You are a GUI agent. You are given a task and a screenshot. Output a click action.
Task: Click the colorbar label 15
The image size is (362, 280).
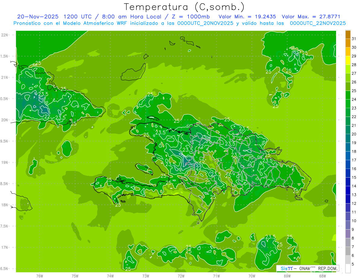coord(354,178)
